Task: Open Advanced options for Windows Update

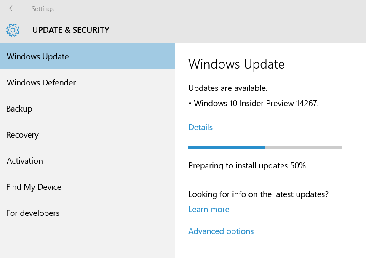Action: point(221,231)
